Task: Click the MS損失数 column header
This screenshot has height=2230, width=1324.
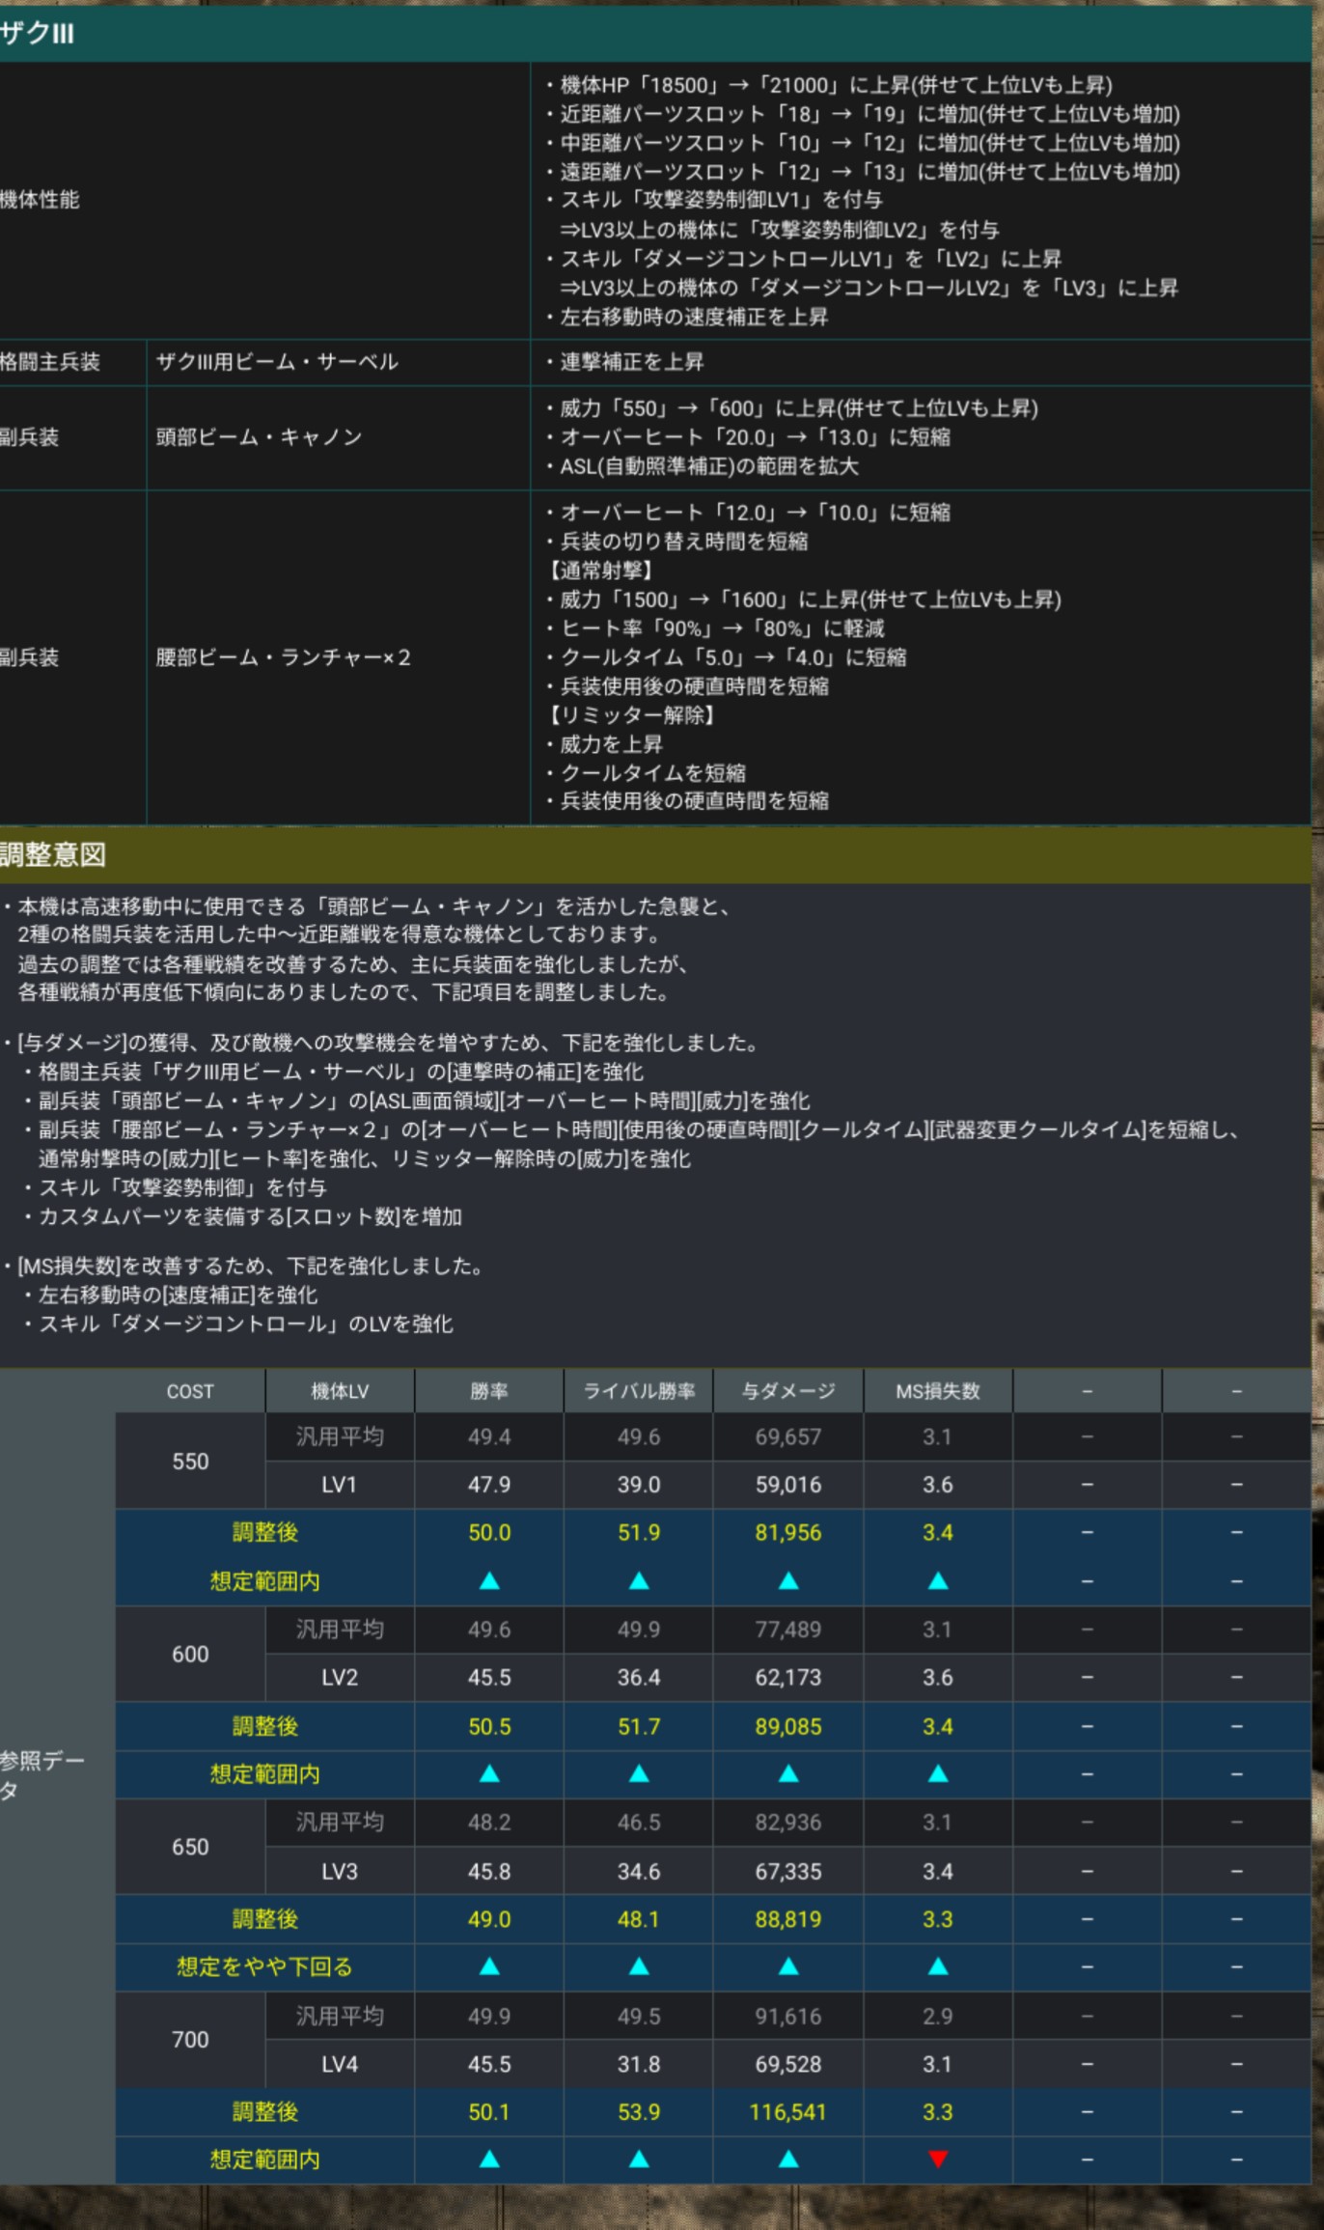Action: click(938, 1391)
